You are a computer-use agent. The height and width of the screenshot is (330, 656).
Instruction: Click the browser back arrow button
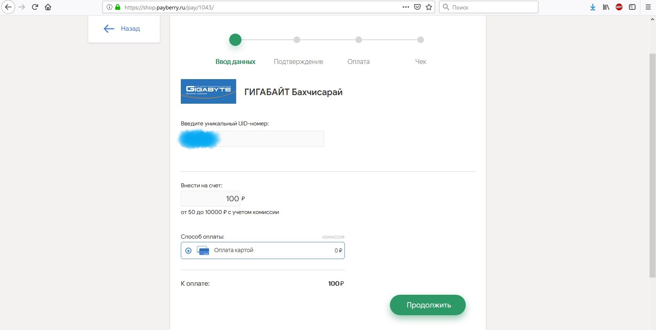[8, 7]
